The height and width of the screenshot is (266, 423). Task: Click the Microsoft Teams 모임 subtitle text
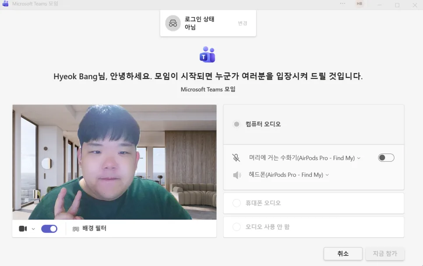(208, 89)
